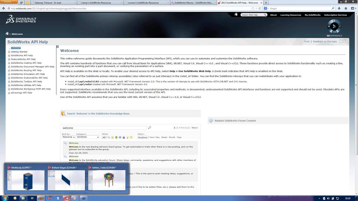The image size is (358, 201).
Task: Open a new browser tab with plus
Action: [266, 3]
